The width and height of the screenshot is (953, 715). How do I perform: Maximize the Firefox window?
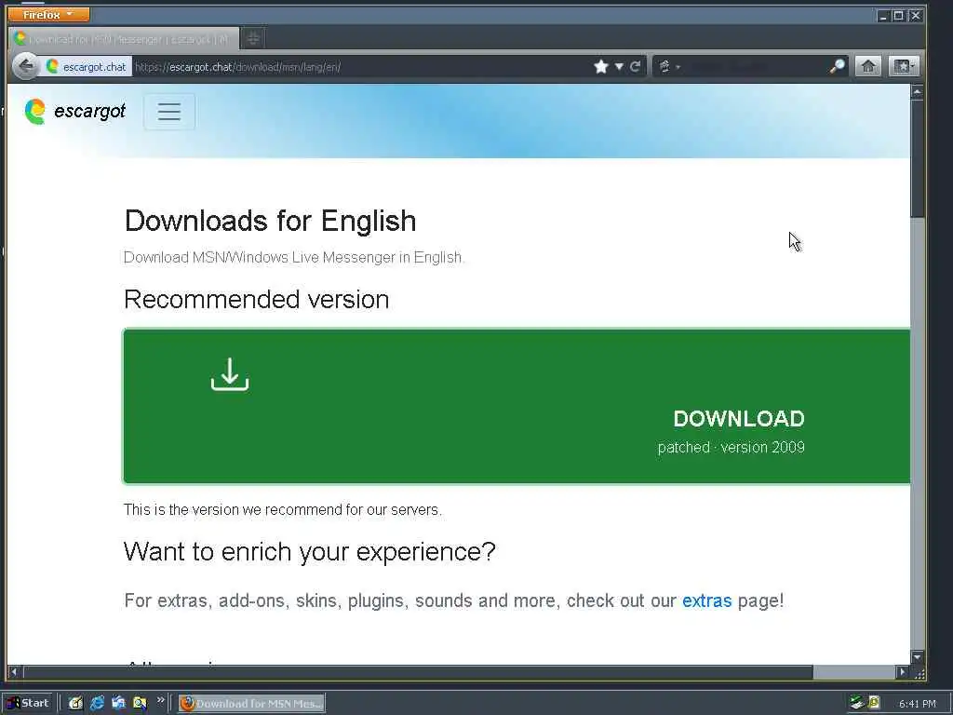898,16
